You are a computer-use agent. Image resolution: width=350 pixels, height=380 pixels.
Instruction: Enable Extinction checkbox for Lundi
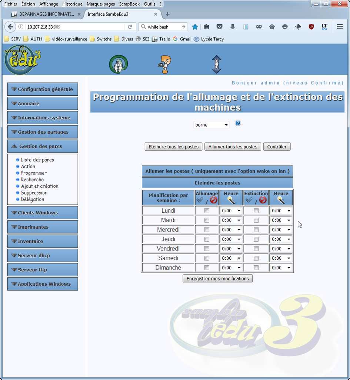click(256, 211)
